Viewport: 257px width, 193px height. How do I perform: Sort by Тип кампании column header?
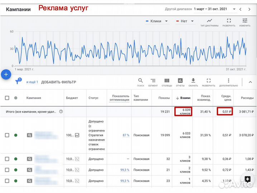(141, 98)
